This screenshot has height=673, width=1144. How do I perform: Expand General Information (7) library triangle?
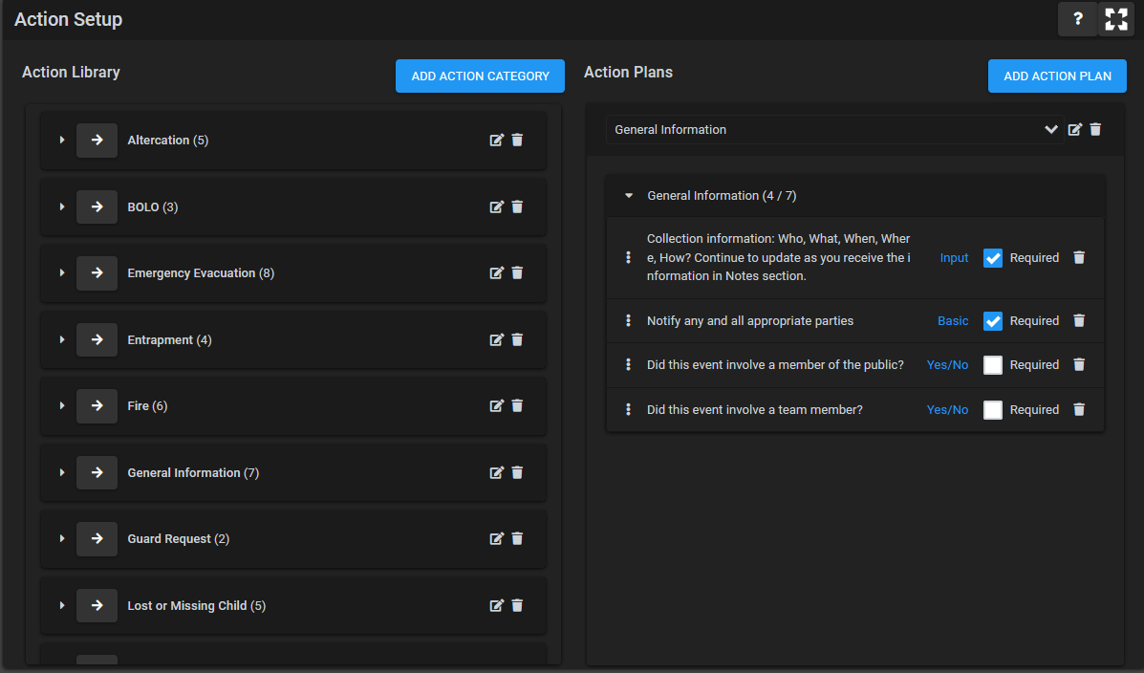[x=62, y=473]
